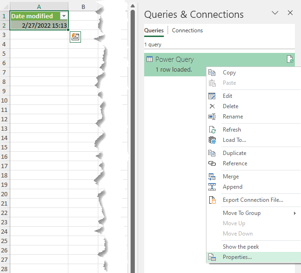Open the task pane options chevron
The height and width of the screenshot is (273, 301).
[275, 13]
